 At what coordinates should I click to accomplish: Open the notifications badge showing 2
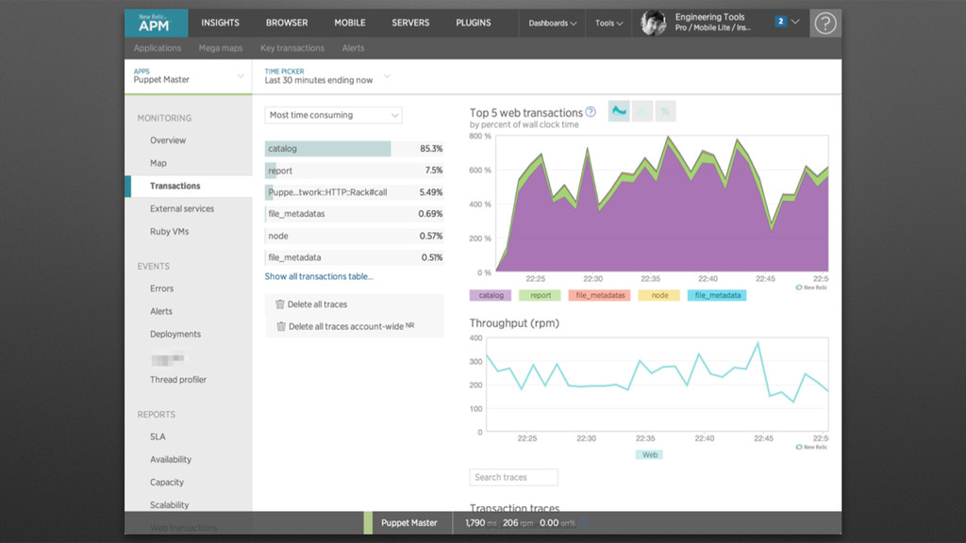780,22
